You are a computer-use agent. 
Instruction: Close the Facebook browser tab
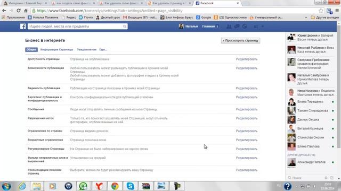[x=238, y=3]
